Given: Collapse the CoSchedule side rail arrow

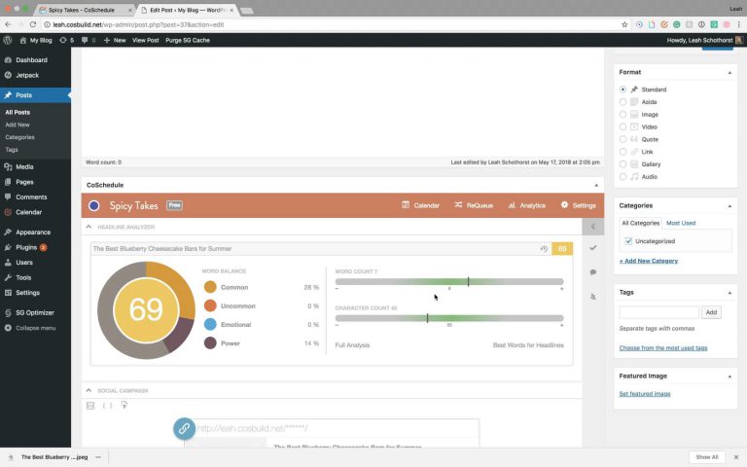Looking at the screenshot, I should (x=593, y=227).
